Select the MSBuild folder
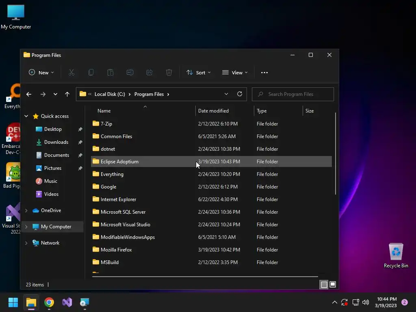The height and width of the screenshot is (312, 416). [x=211, y=262]
